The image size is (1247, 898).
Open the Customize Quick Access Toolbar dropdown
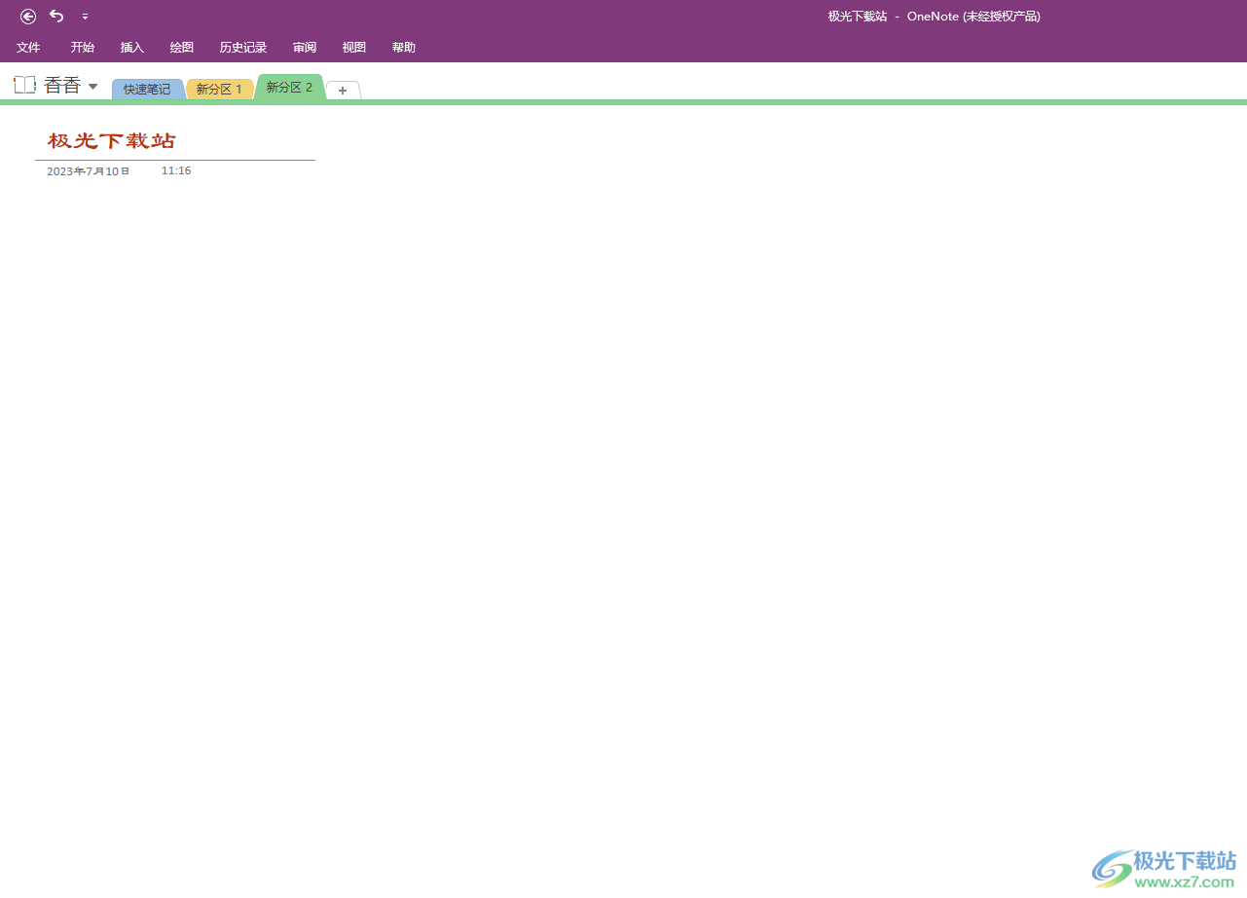coord(85,17)
